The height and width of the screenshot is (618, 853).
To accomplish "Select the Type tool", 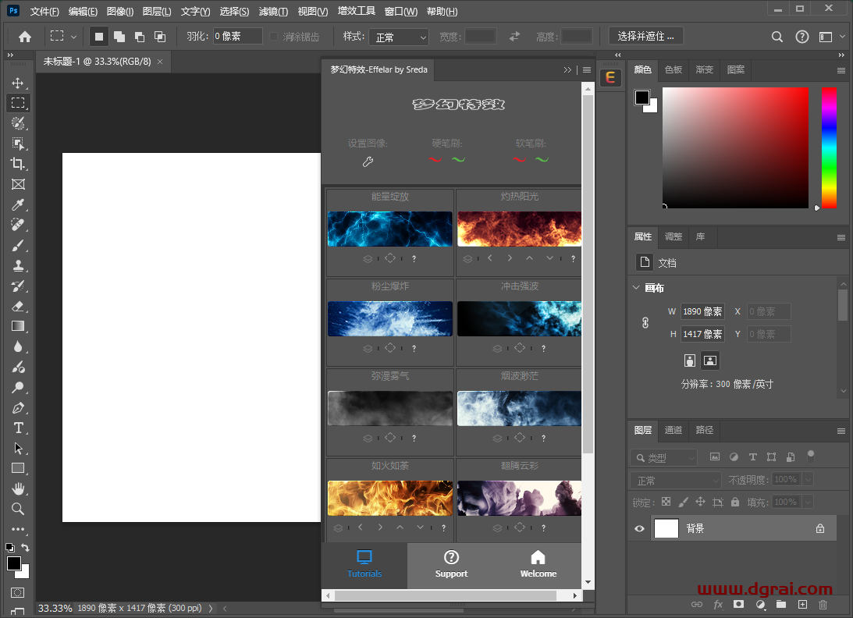I will 19,427.
